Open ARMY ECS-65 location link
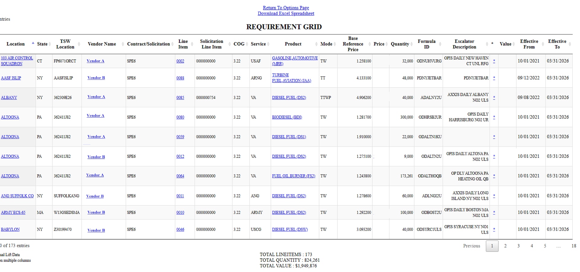The height and width of the screenshot is (272, 580). (13, 212)
